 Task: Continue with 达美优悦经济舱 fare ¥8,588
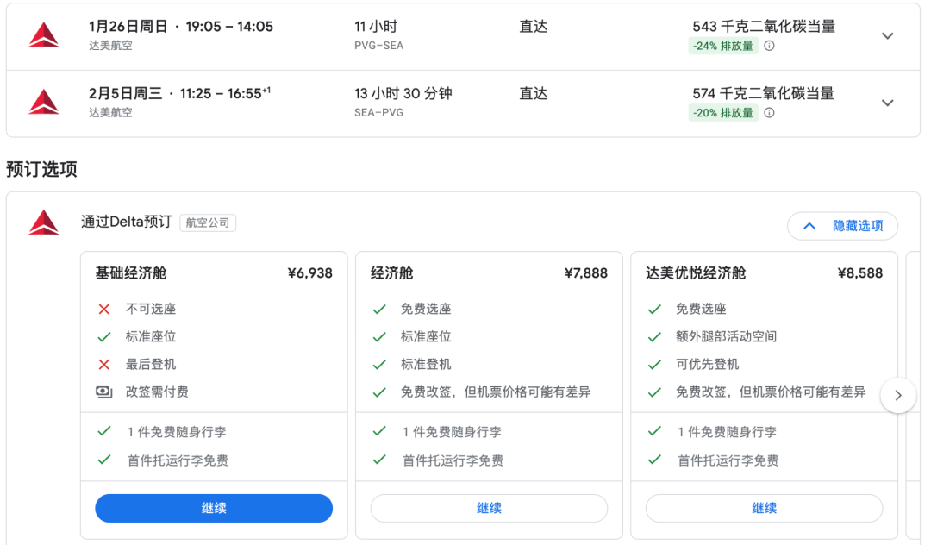click(764, 508)
